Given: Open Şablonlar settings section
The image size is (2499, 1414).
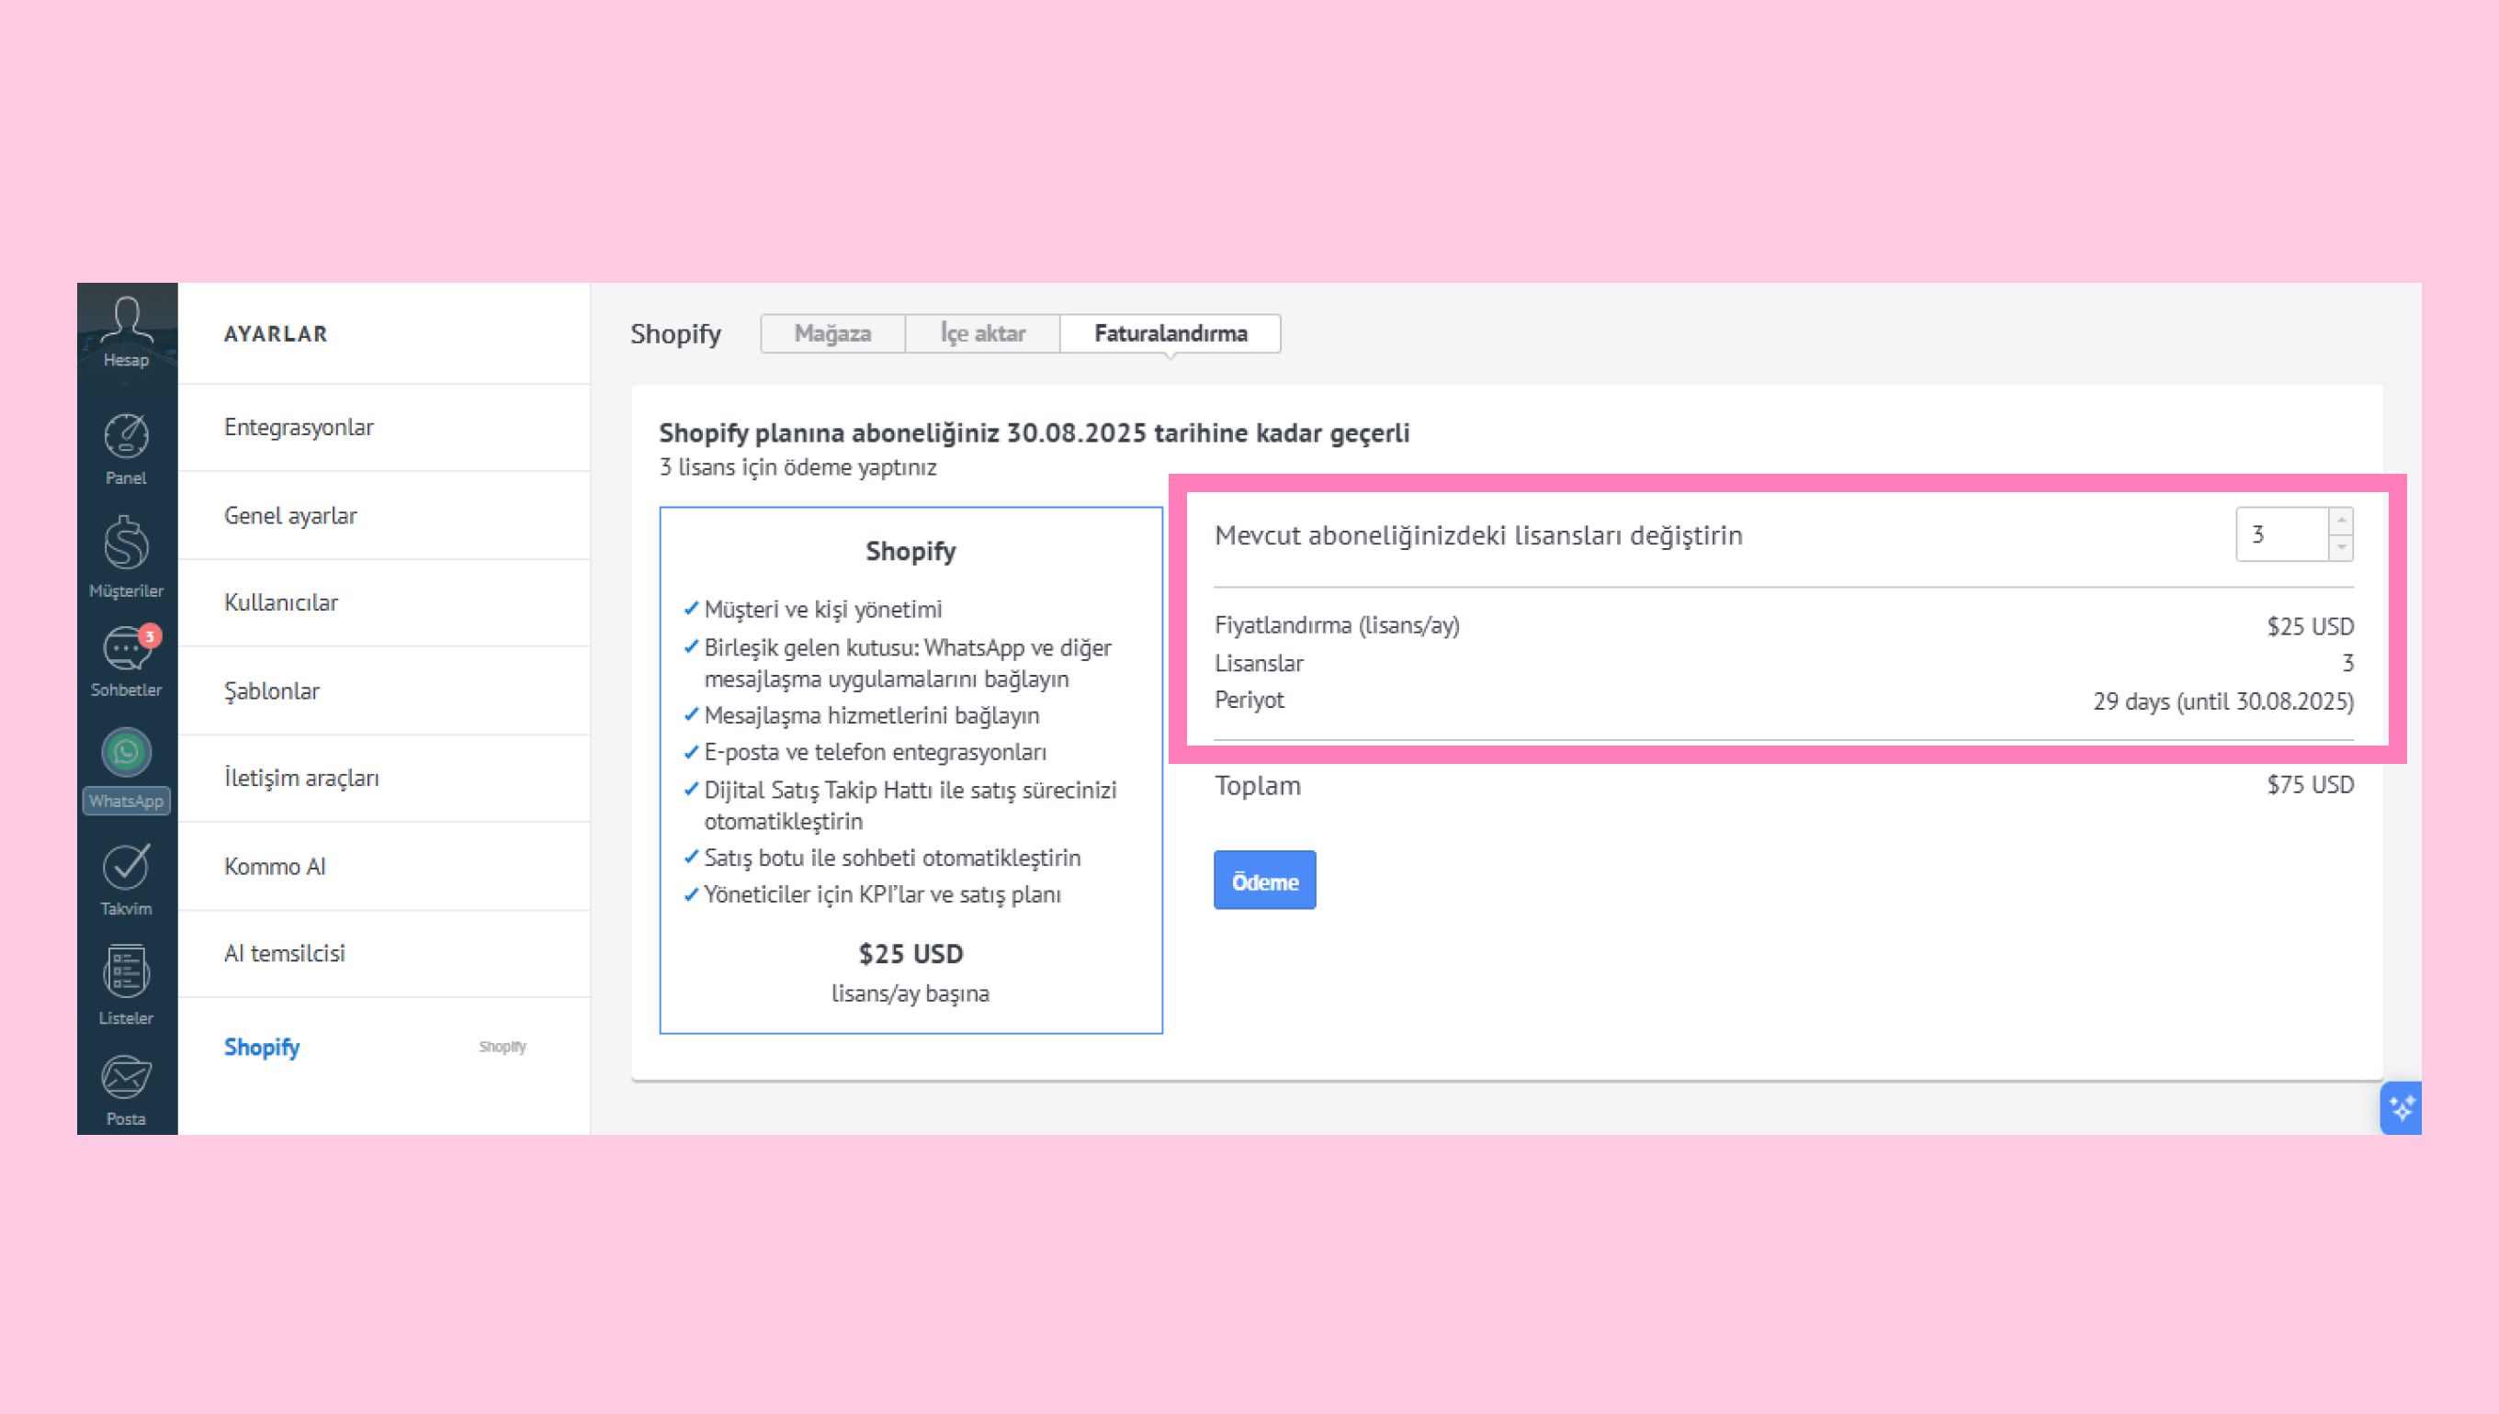Looking at the screenshot, I should (x=384, y=690).
